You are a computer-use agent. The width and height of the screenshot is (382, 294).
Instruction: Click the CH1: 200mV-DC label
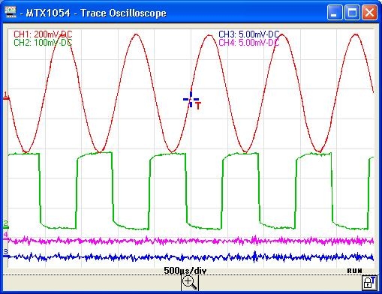tap(43, 34)
